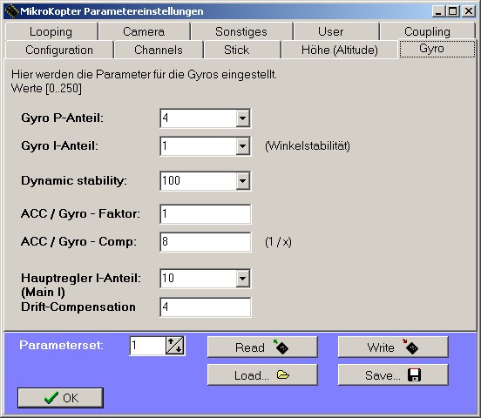The image size is (481, 418).
Task: Read parameters from the MikroKopter
Action: (x=262, y=347)
